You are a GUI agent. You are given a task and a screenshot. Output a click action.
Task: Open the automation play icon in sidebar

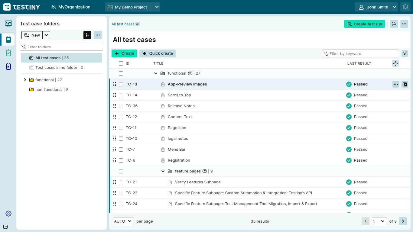(8, 66)
